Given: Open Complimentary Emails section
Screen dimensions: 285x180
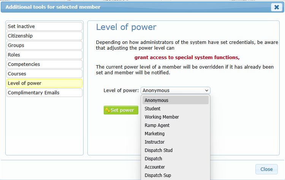Looking at the screenshot, I should (44, 93).
